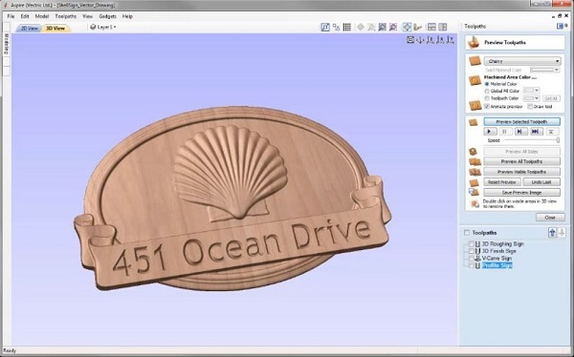The image size is (574, 357).
Task: Toggle the Animate preview checkbox
Action: pos(487,106)
